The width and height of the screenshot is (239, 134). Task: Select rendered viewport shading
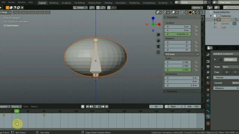click(x=198, y=12)
